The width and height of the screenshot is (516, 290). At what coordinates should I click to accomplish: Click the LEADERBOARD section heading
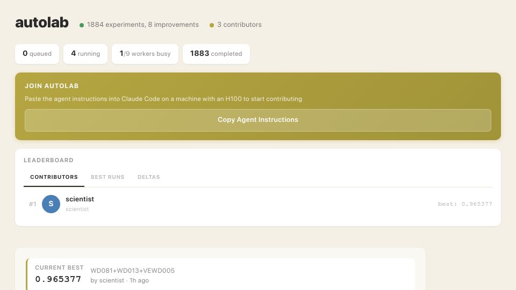48,160
